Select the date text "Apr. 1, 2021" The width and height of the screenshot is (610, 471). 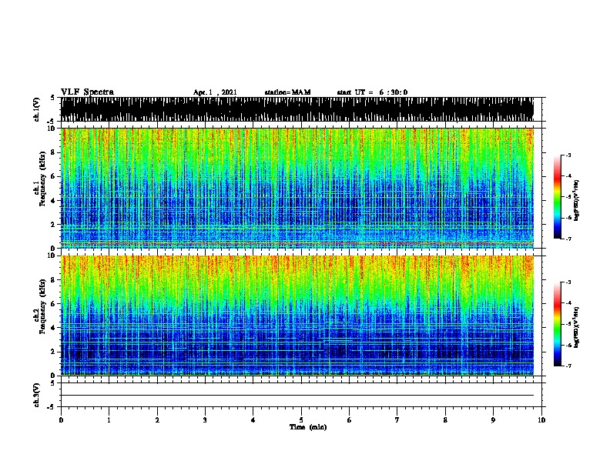click(x=215, y=92)
